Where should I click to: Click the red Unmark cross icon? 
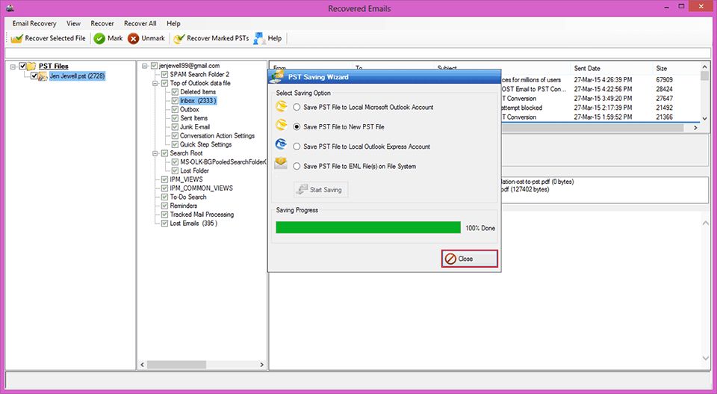point(133,39)
